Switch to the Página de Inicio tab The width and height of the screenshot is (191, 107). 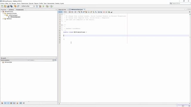tap(62, 10)
